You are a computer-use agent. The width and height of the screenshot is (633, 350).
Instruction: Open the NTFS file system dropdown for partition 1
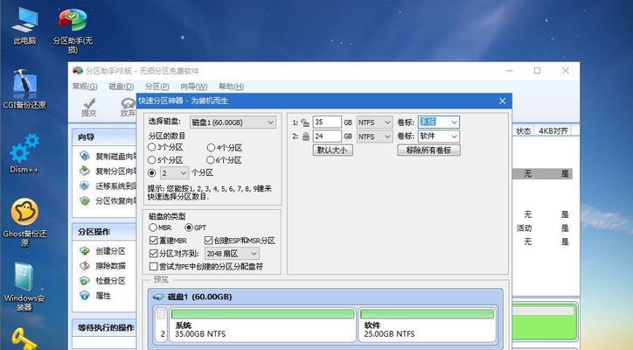click(x=374, y=122)
